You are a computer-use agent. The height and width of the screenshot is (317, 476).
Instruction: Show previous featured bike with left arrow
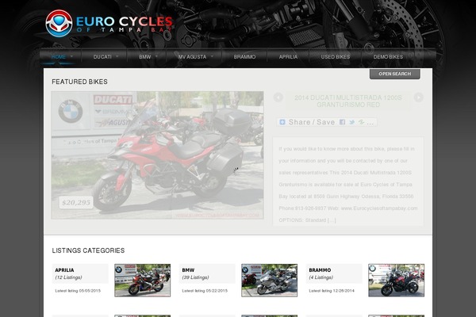pos(278,97)
